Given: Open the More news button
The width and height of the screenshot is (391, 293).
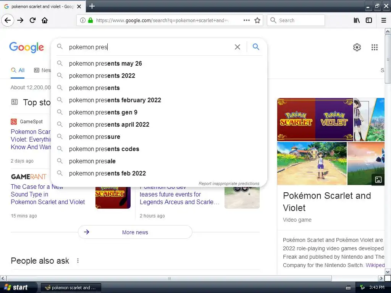Looking at the screenshot, I should click(135, 232).
